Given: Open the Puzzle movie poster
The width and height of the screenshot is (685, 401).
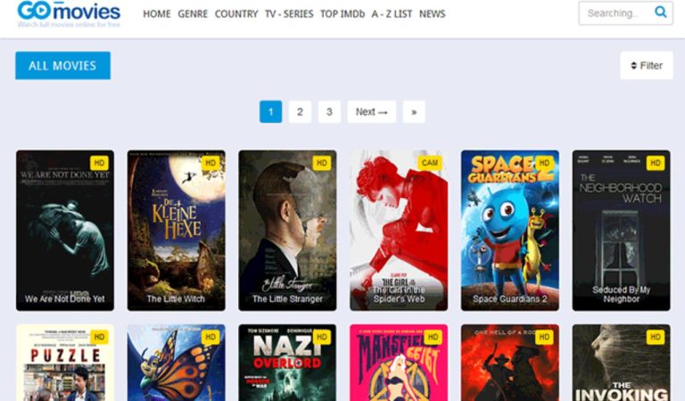Looking at the screenshot, I should [x=65, y=363].
